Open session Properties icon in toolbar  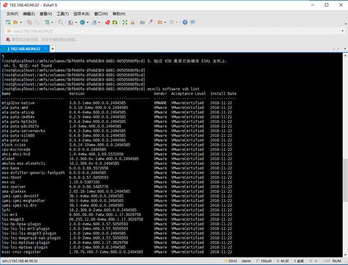click(x=47, y=22)
